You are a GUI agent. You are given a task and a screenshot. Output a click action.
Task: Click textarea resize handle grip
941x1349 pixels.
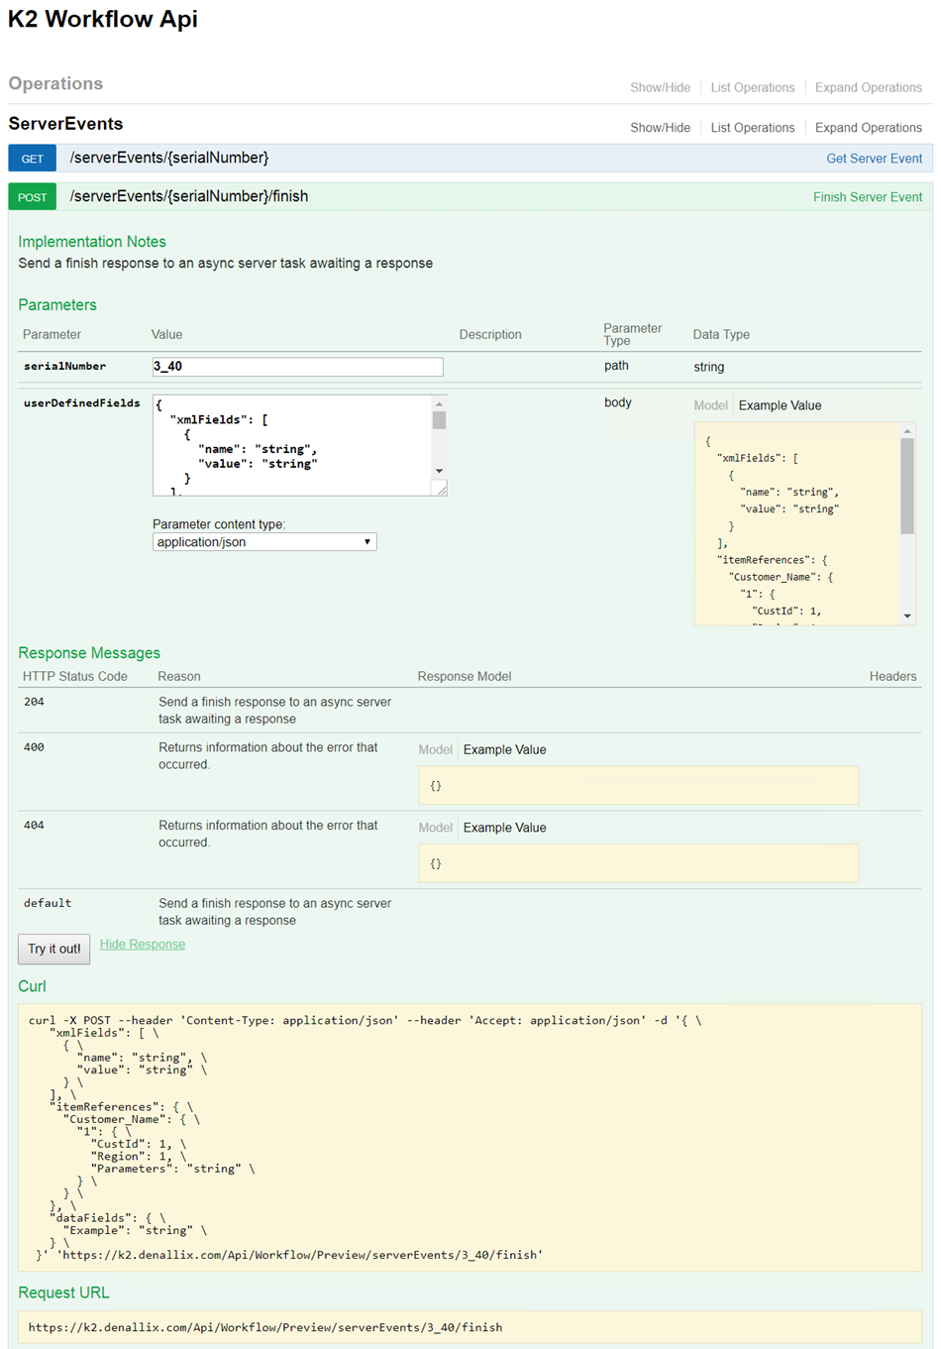click(x=441, y=489)
